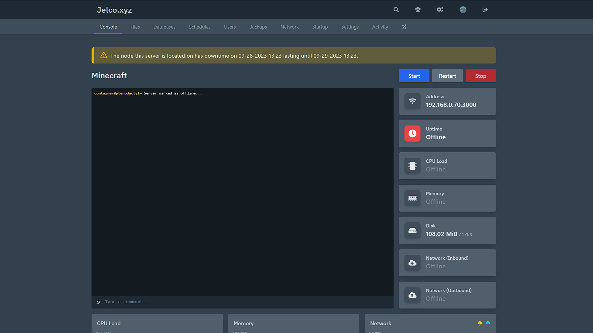This screenshot has width=593, height=333.
Task: Click the sign out icon
Action: click(x=485, y=10)
